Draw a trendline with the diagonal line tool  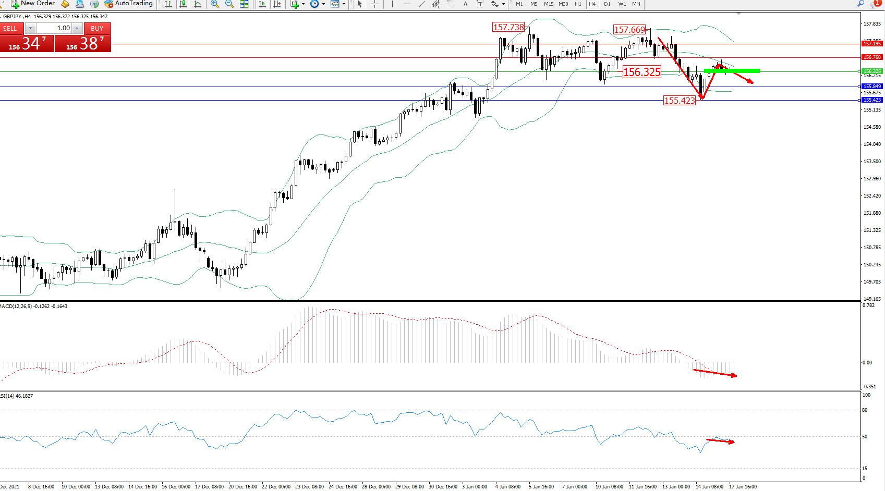click(x=421, y=4)
